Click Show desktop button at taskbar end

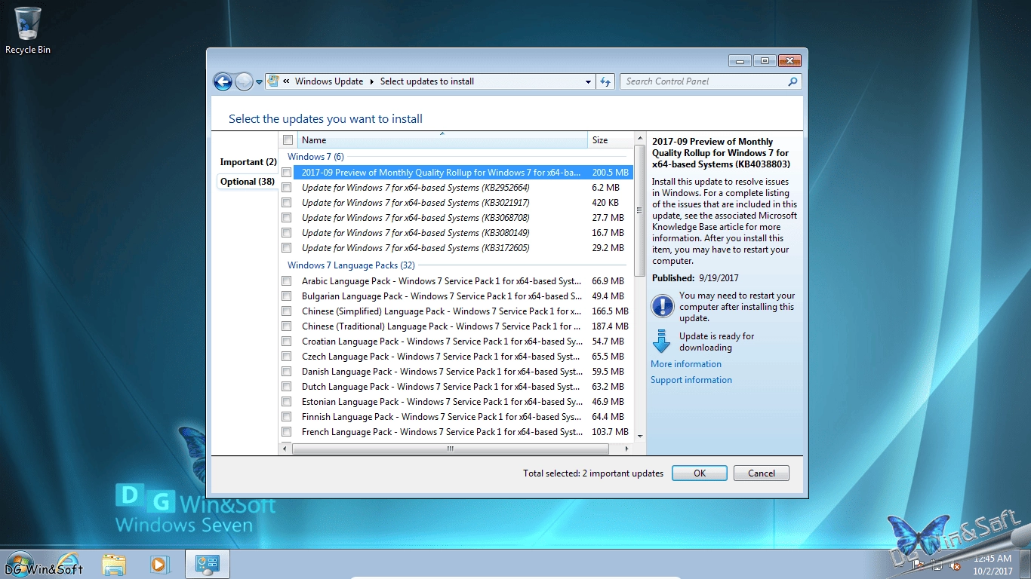click(1026, 564)
